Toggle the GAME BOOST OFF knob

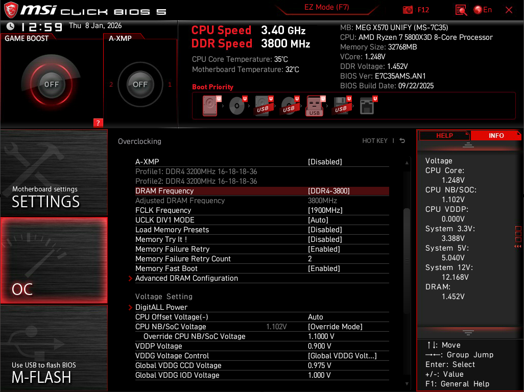(52, 84)
